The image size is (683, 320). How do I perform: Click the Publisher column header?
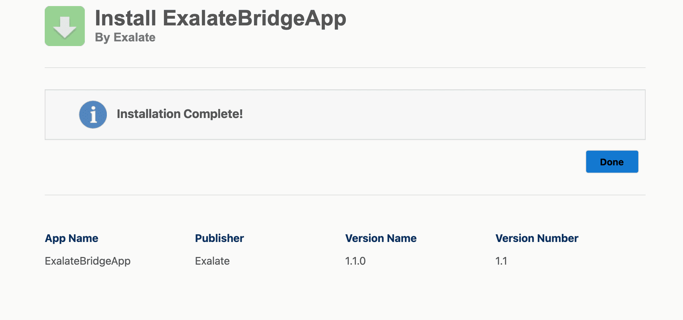pos(219,238)
